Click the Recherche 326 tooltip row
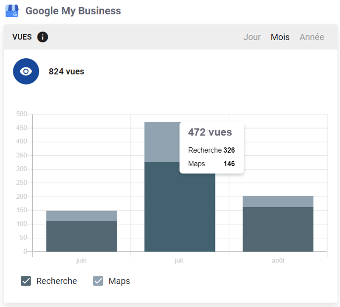The image size is (340, 307). (212, 150)
